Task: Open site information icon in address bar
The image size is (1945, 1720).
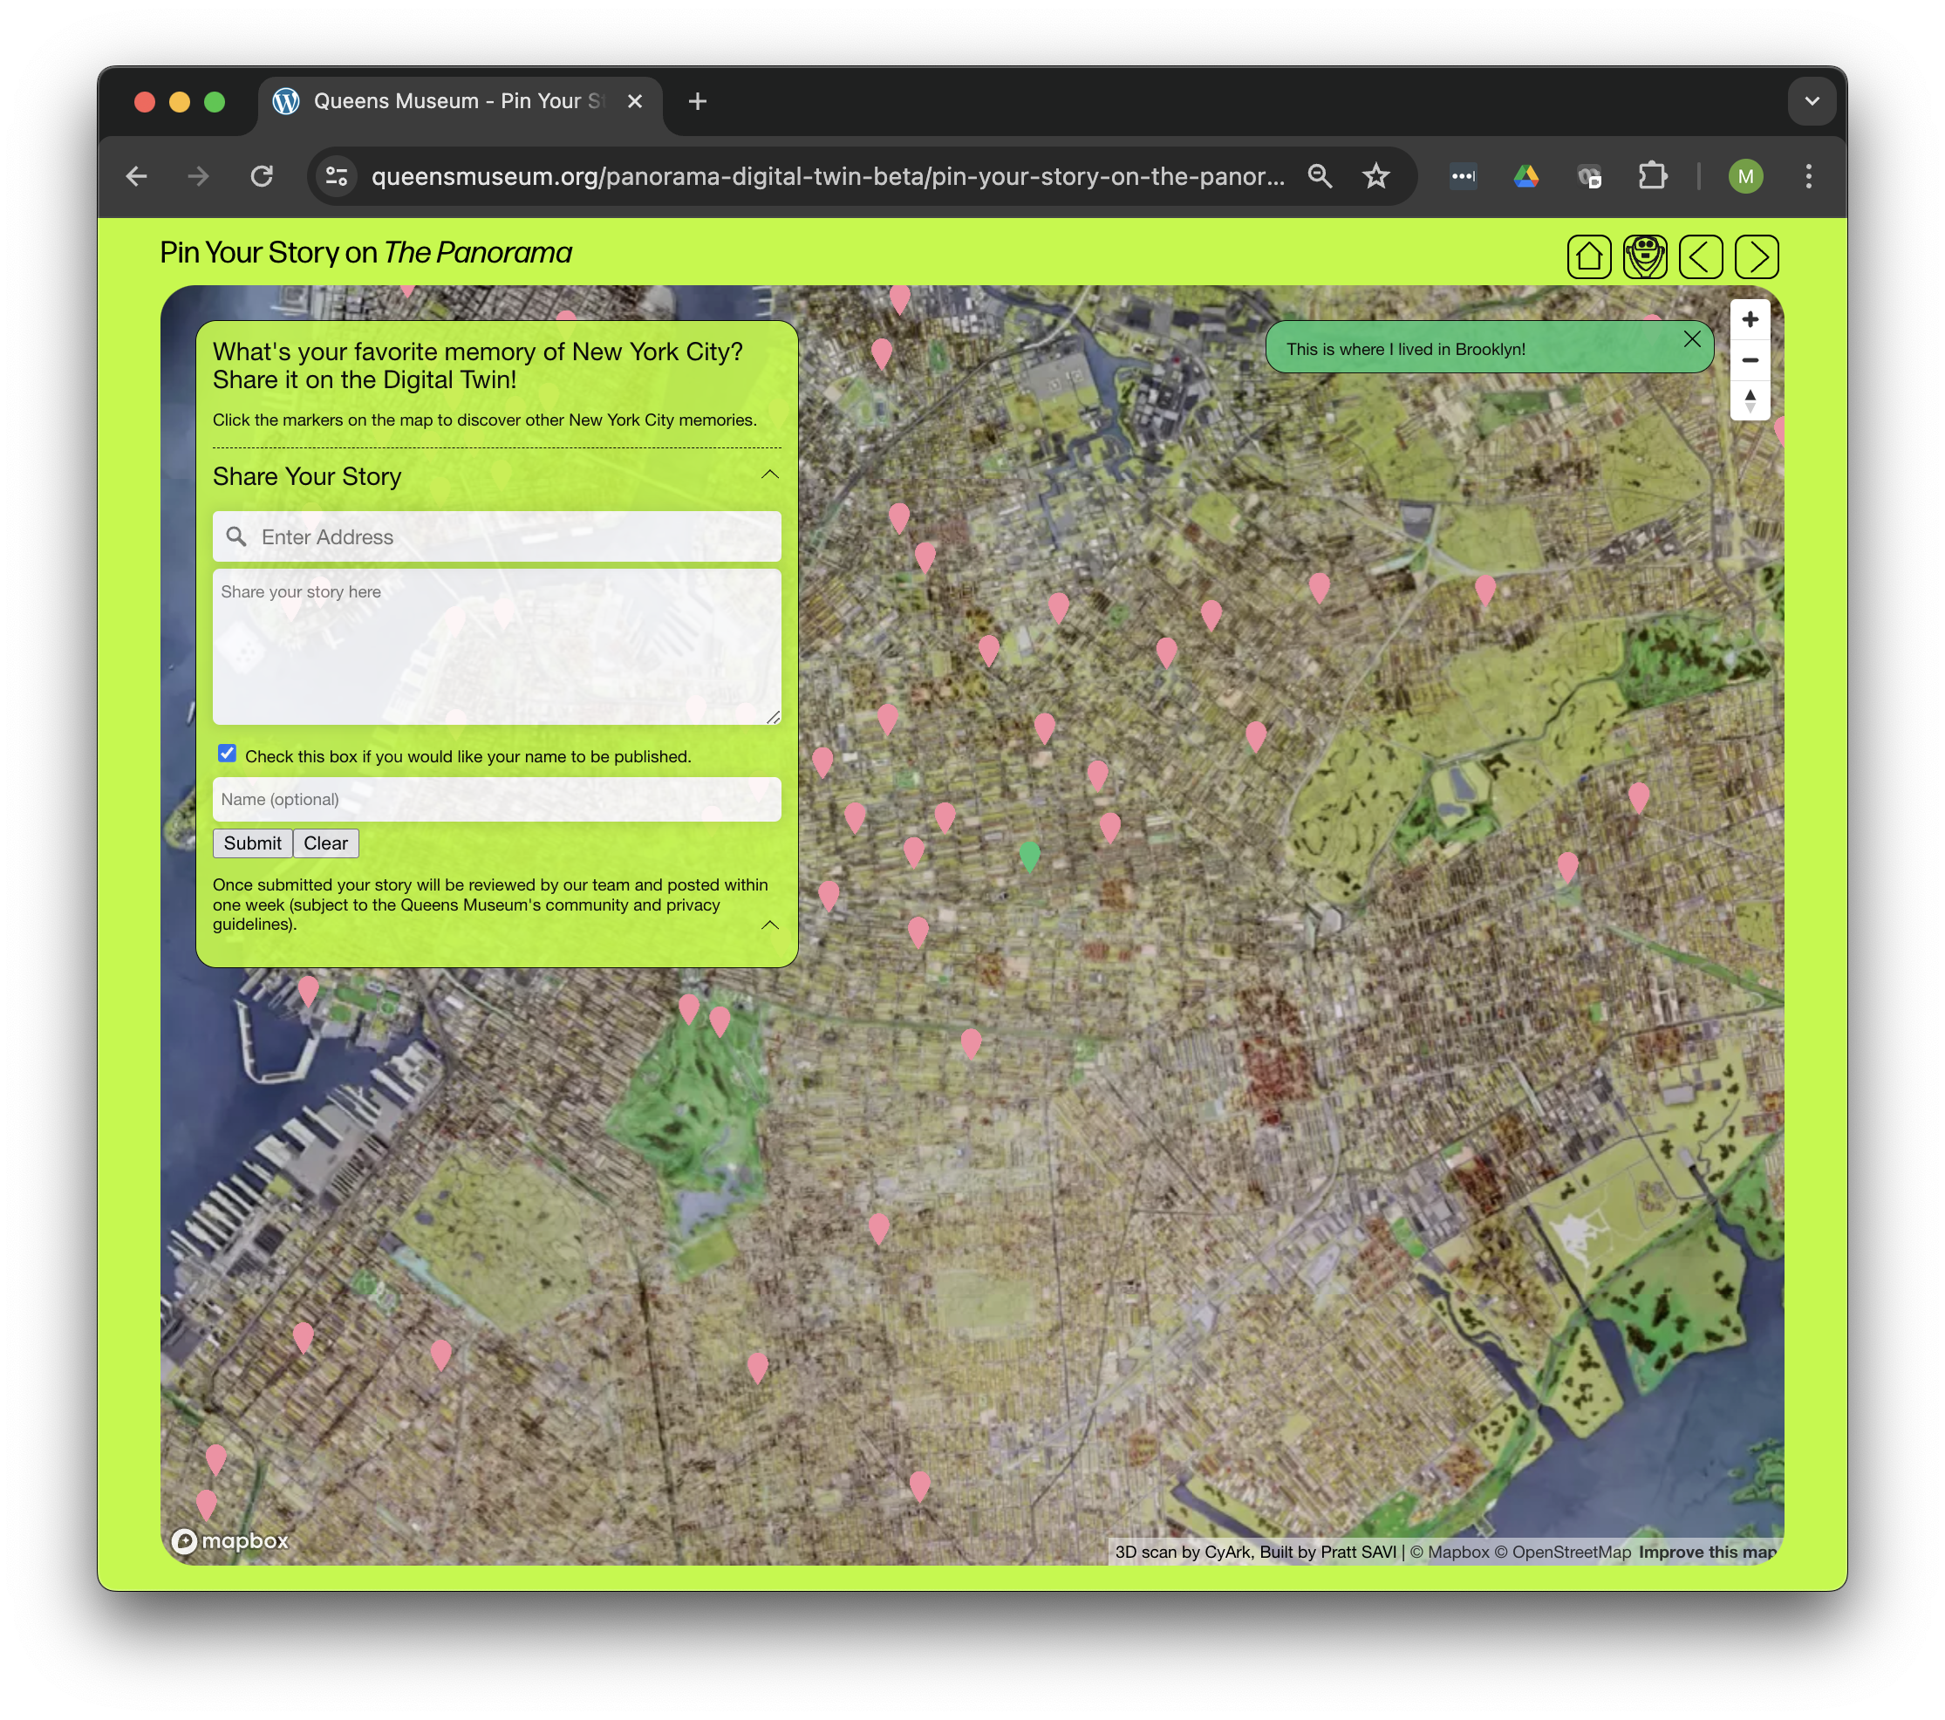Action: (x=337, y=176)
